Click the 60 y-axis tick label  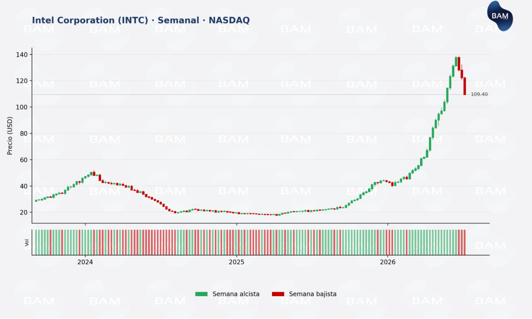(24, 160)
